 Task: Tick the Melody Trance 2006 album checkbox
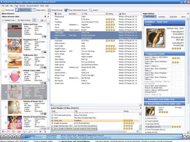point(6,77)
